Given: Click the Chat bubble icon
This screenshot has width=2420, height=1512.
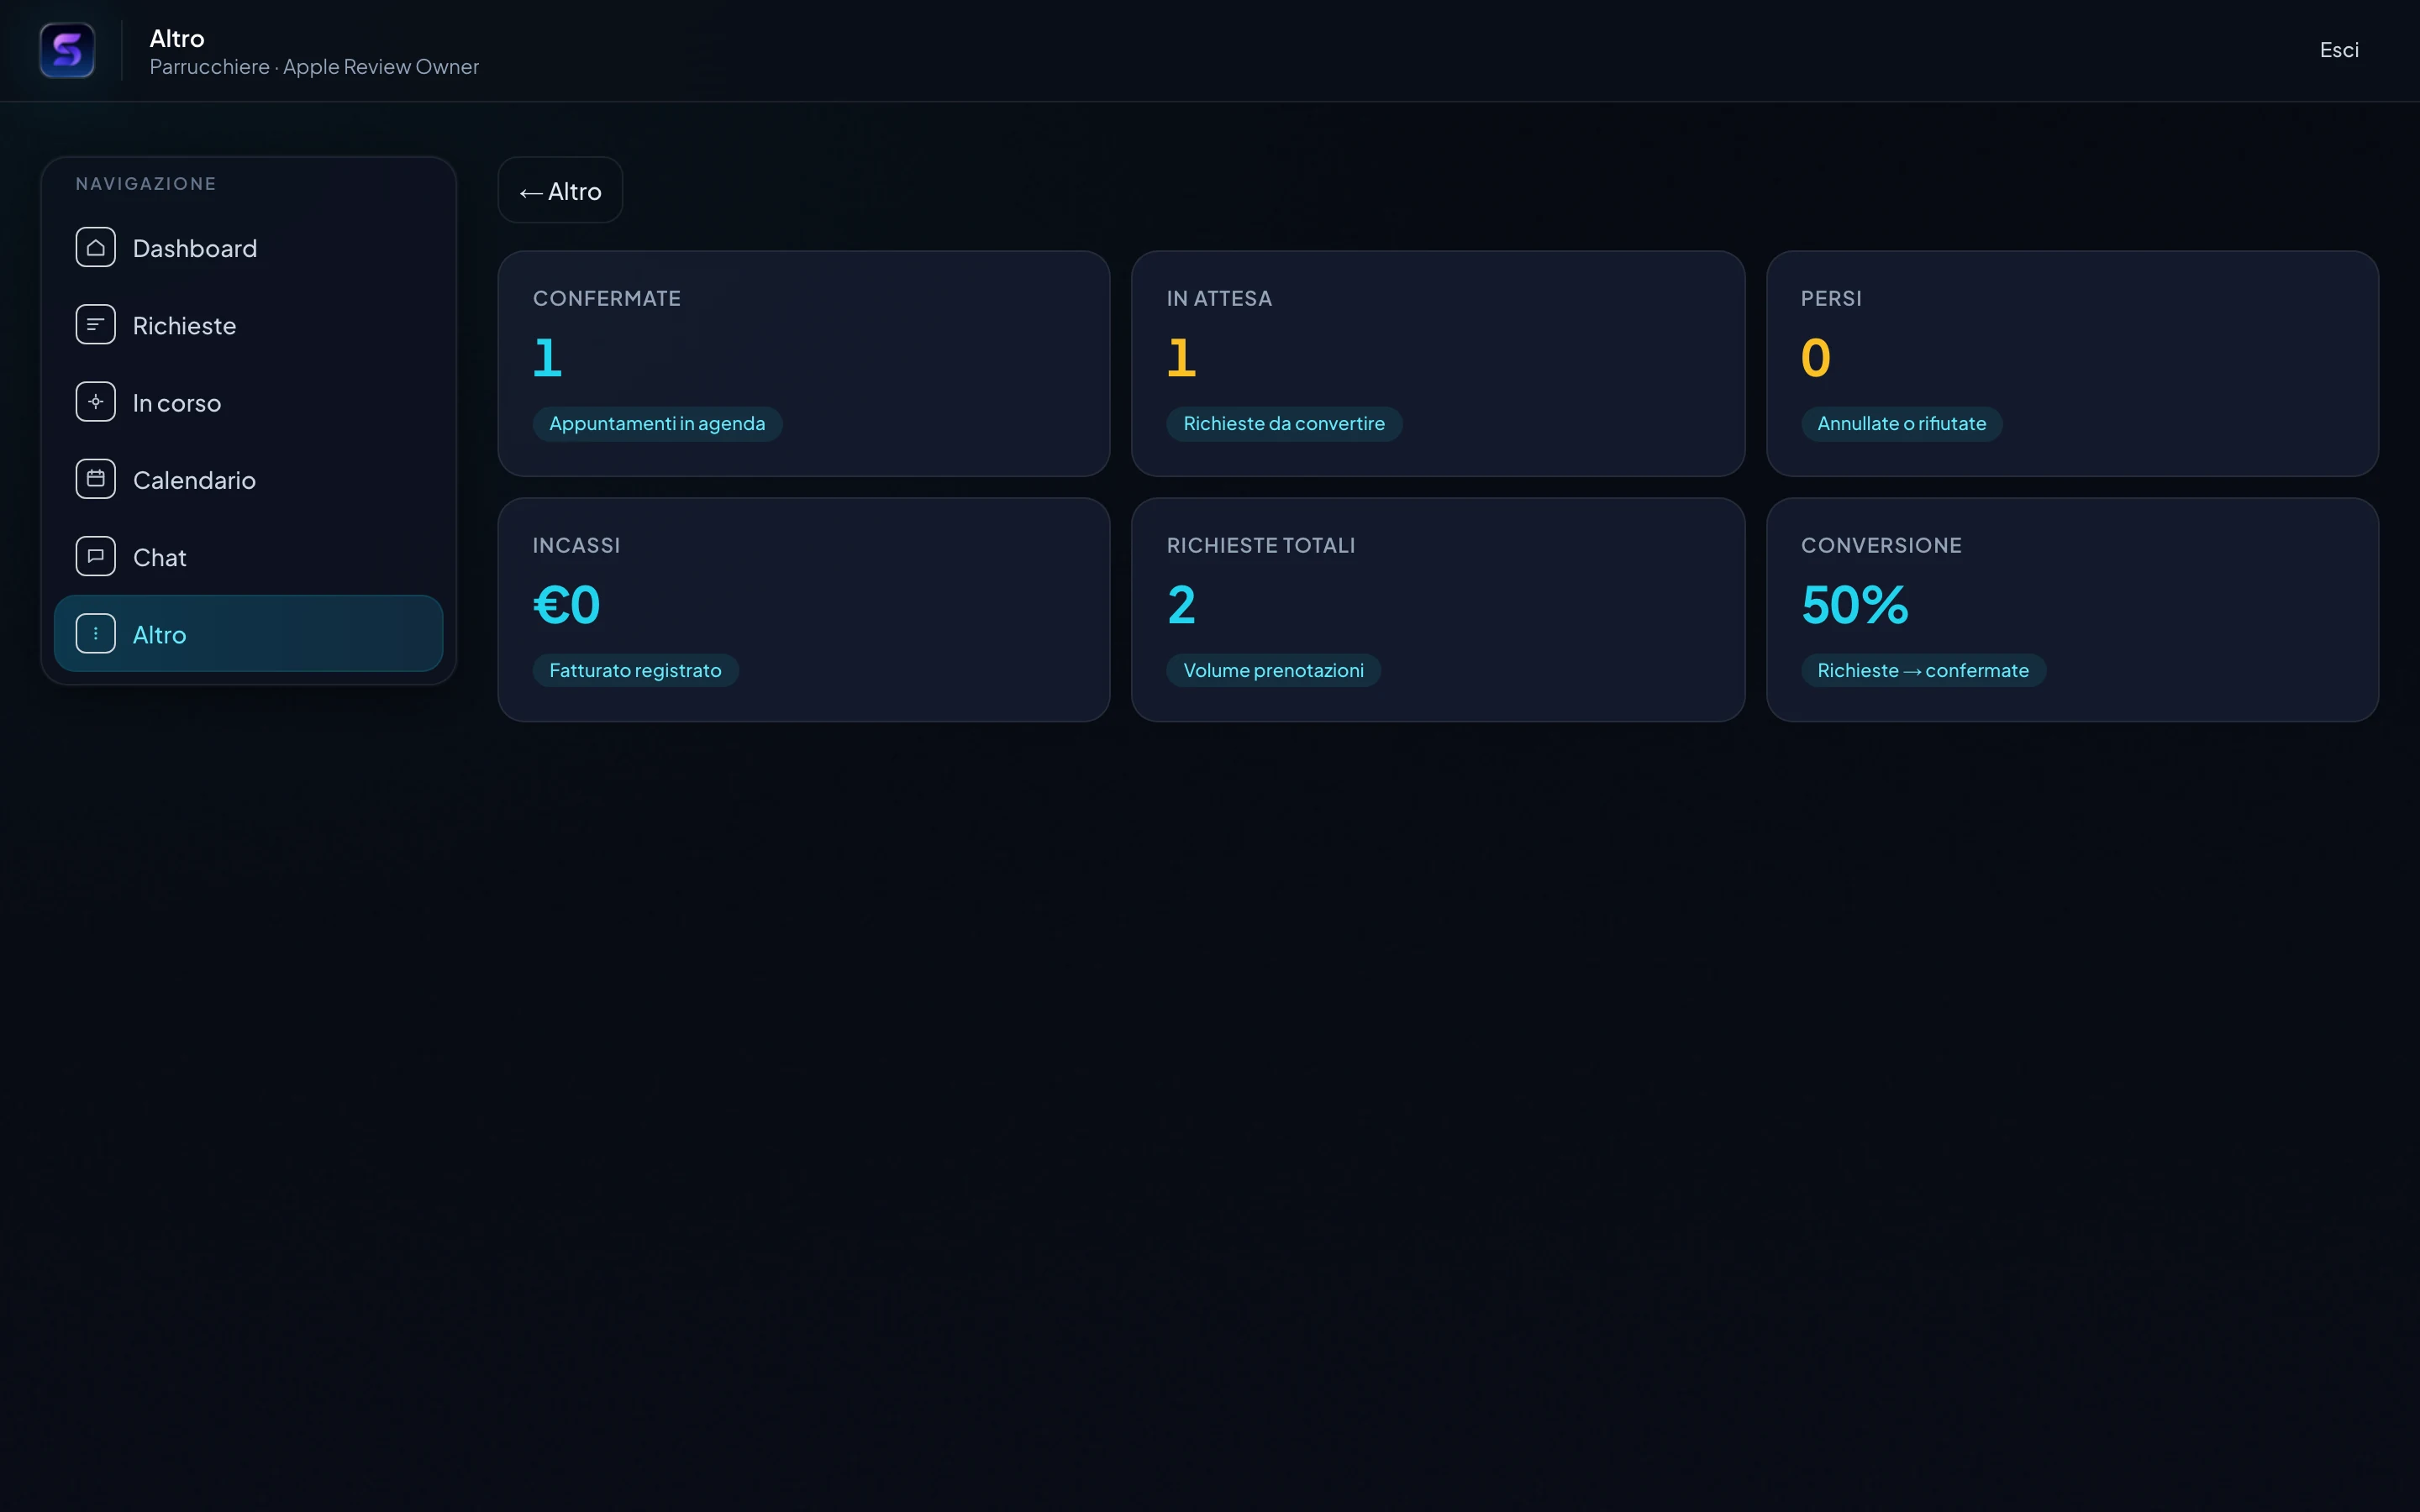Looking at the screenshot, I should coord(96,557).
